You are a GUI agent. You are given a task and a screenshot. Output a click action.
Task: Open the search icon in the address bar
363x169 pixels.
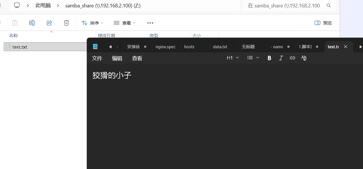click(x=328, y=5)
